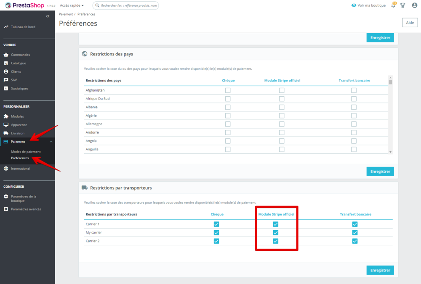Viewport: 421px width, 284px height.
Task: Click the SAV chat icon
Action: (6, 80)
